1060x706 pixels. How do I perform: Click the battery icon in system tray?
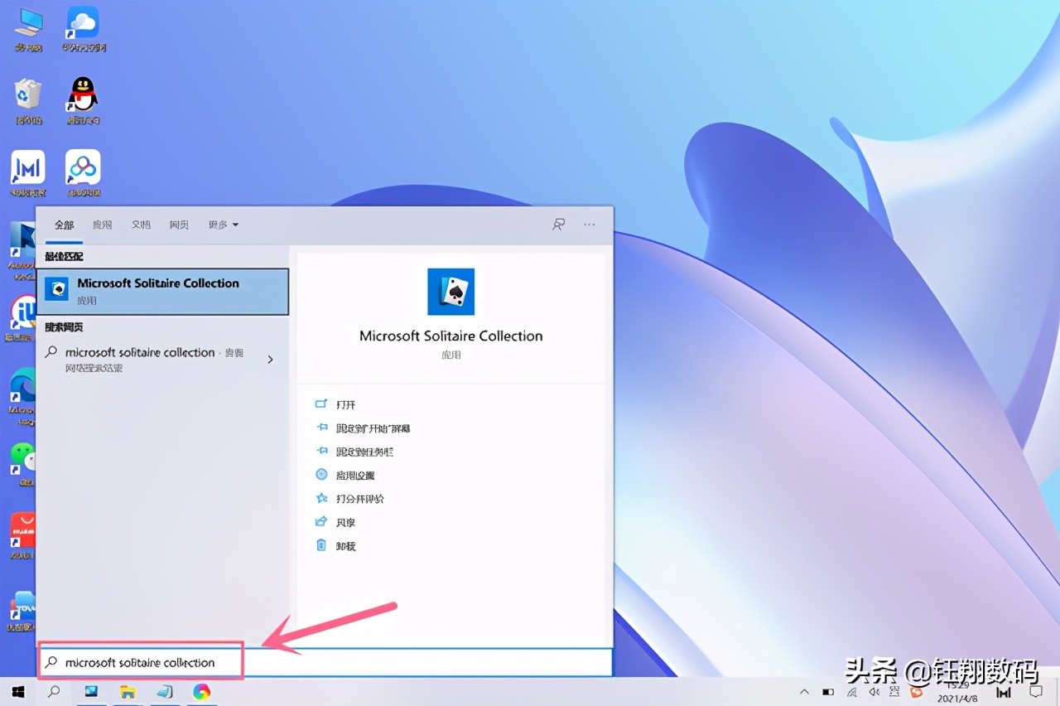coord(828,692)
